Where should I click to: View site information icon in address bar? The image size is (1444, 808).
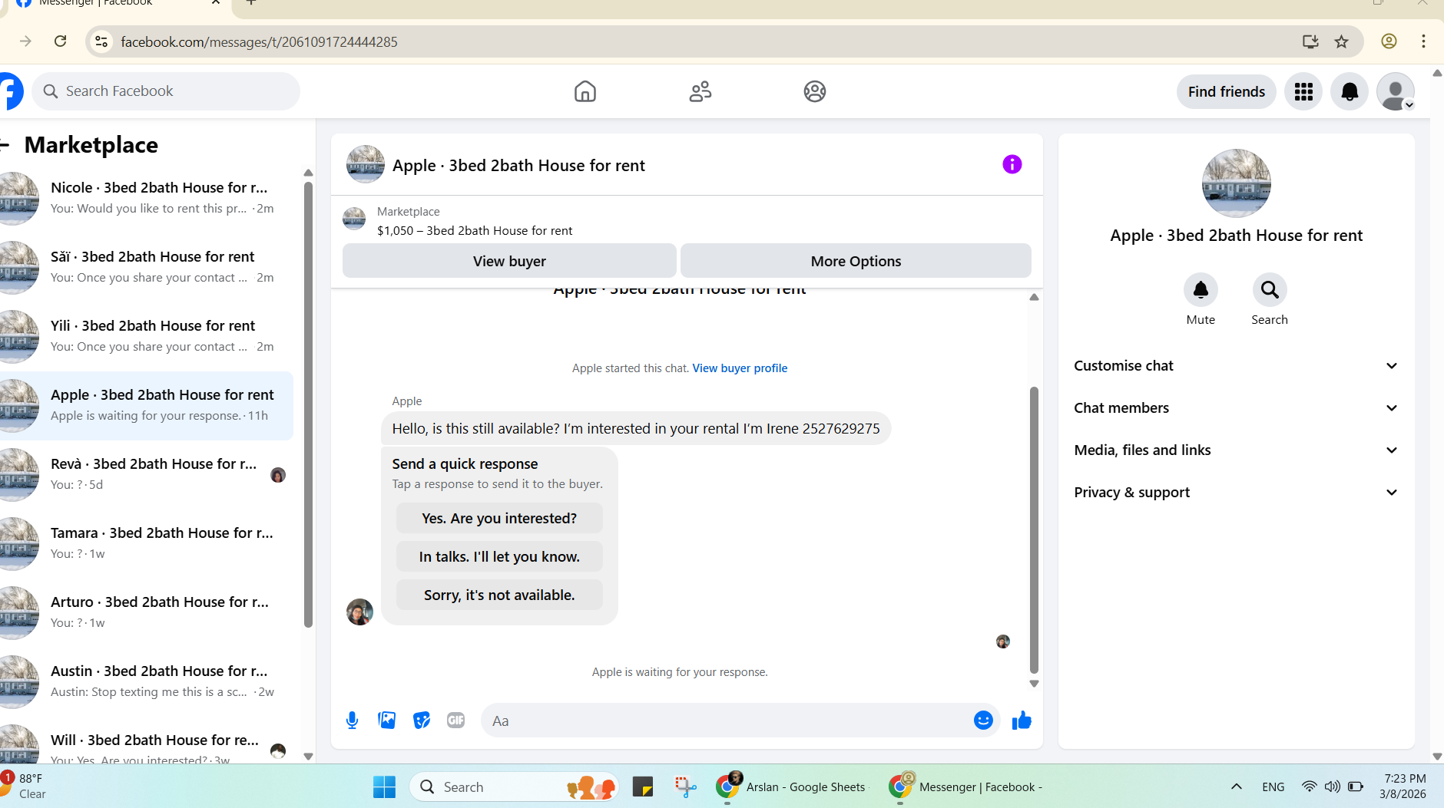101,41
